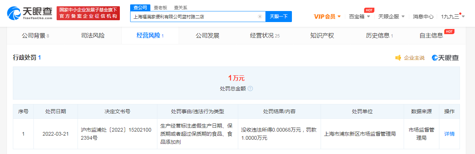Image resolution: width=475 pixels, height=154 pixels.
Task: Clear the search box with the x icon
Action: 260,17
